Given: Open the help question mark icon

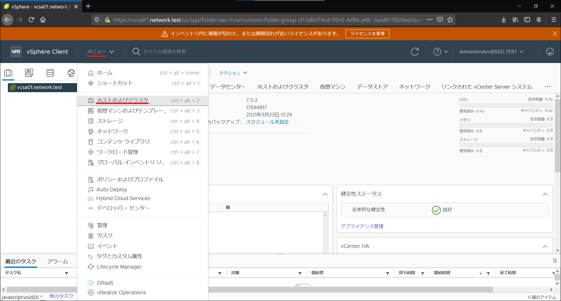Looking at the screenshot, I should [437, 52].
